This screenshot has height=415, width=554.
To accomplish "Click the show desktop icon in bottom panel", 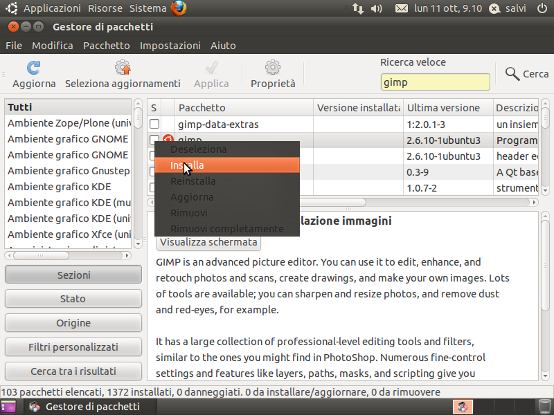I will [x=8, y=407].
